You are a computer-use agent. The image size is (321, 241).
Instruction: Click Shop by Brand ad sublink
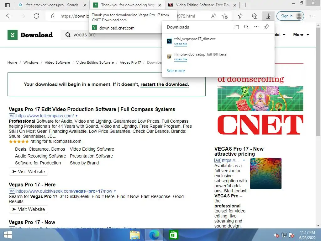84,163
